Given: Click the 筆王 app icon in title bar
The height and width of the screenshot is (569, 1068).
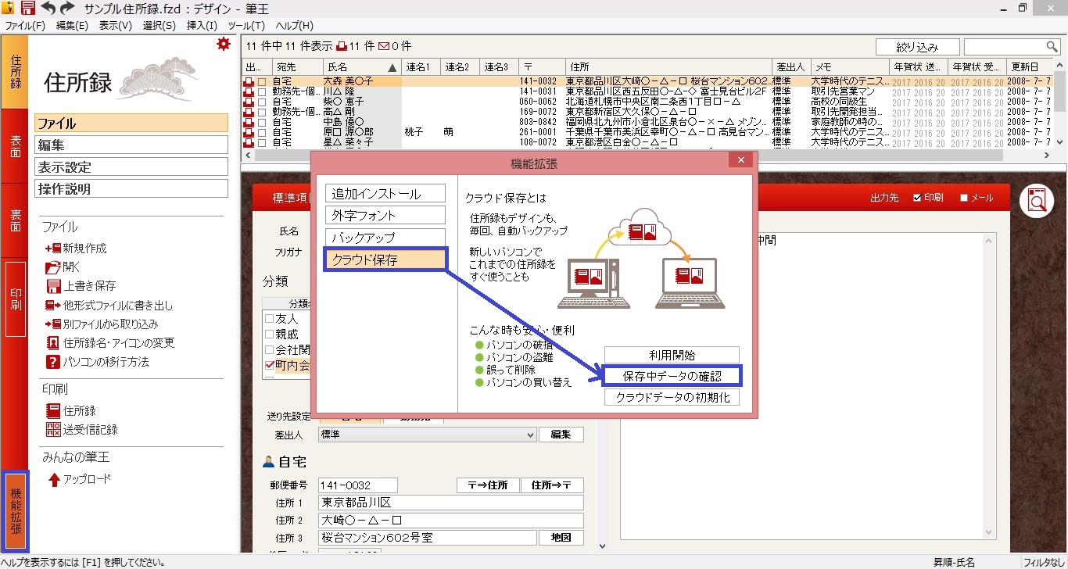Looking at the screenshot, I should 9,8.
